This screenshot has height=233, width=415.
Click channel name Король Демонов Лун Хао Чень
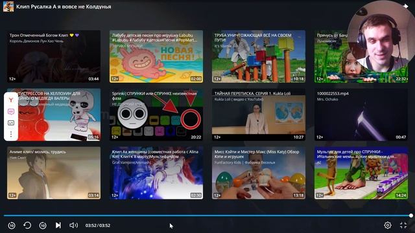pyautogui.click(x=36, y=41)
